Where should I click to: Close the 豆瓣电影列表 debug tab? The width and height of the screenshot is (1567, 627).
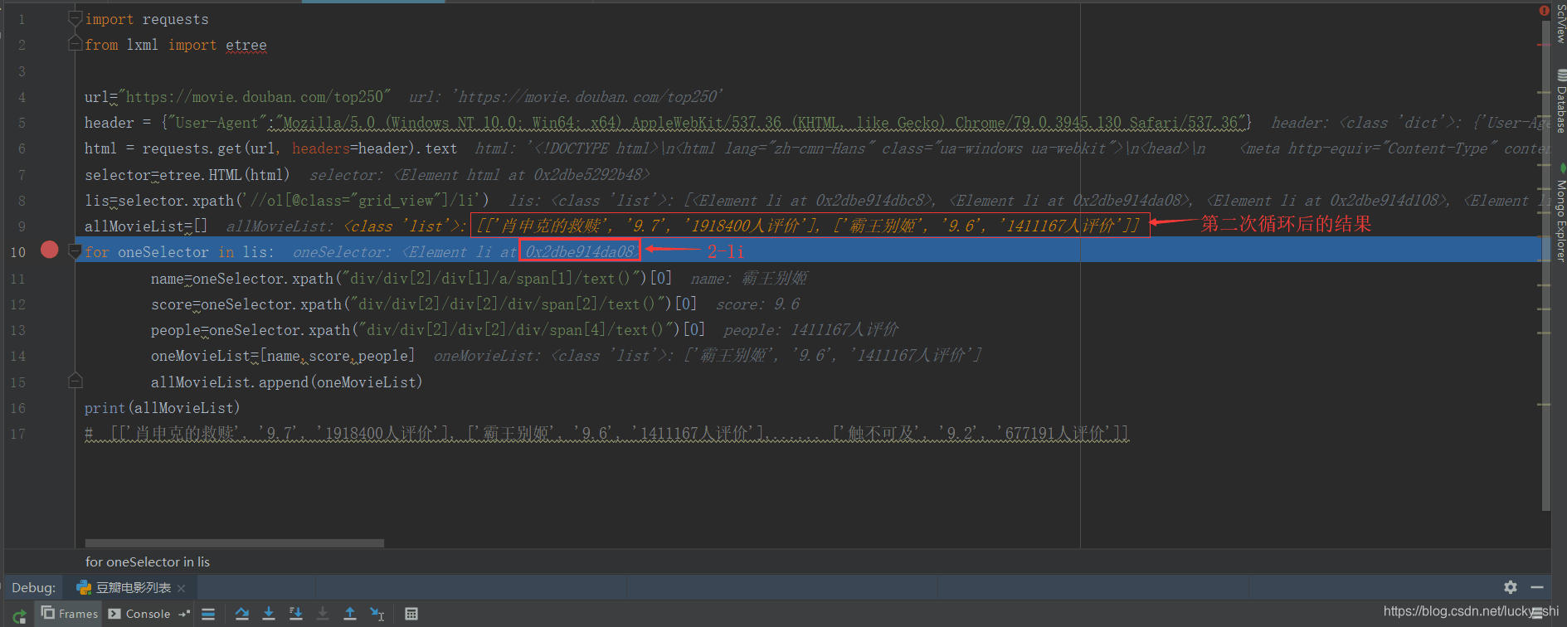(182, 588)
